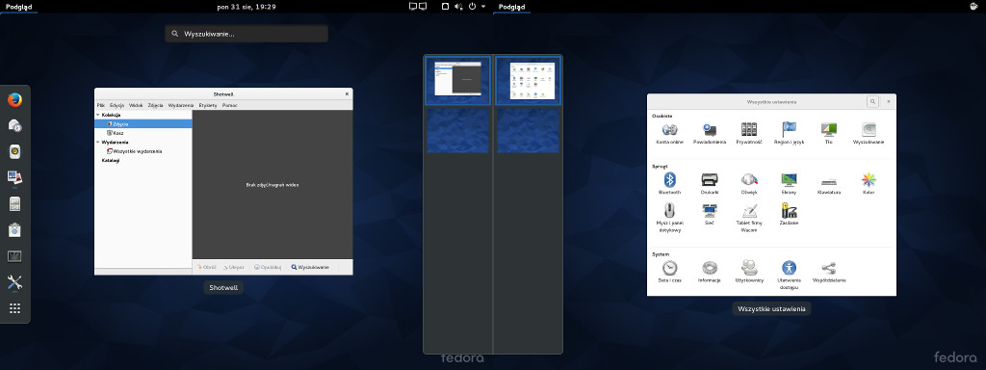
Task: Open Rhythmbox speaker icon in dash
Action: point(15,151)
